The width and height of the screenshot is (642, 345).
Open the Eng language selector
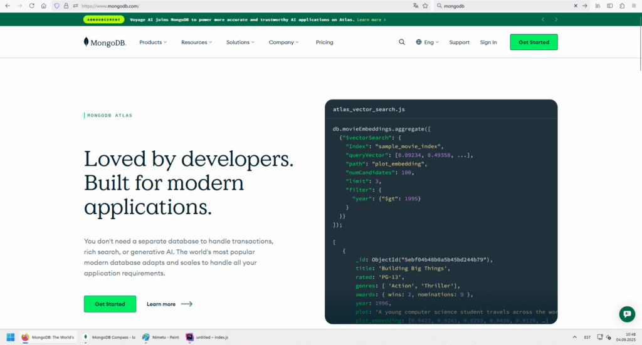(427, 42)
